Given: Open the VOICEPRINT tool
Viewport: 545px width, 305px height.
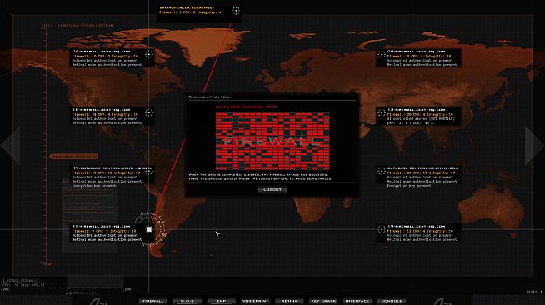Looking at the screenshot, I should [x=256, y=301].
